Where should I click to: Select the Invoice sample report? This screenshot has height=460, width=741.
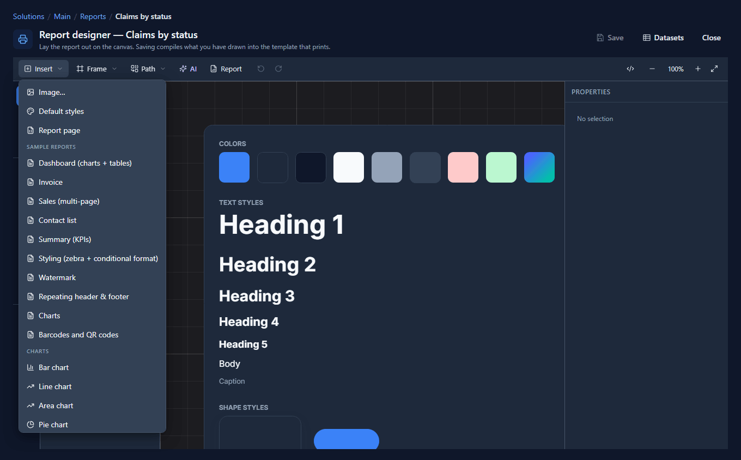pos(92,182)
